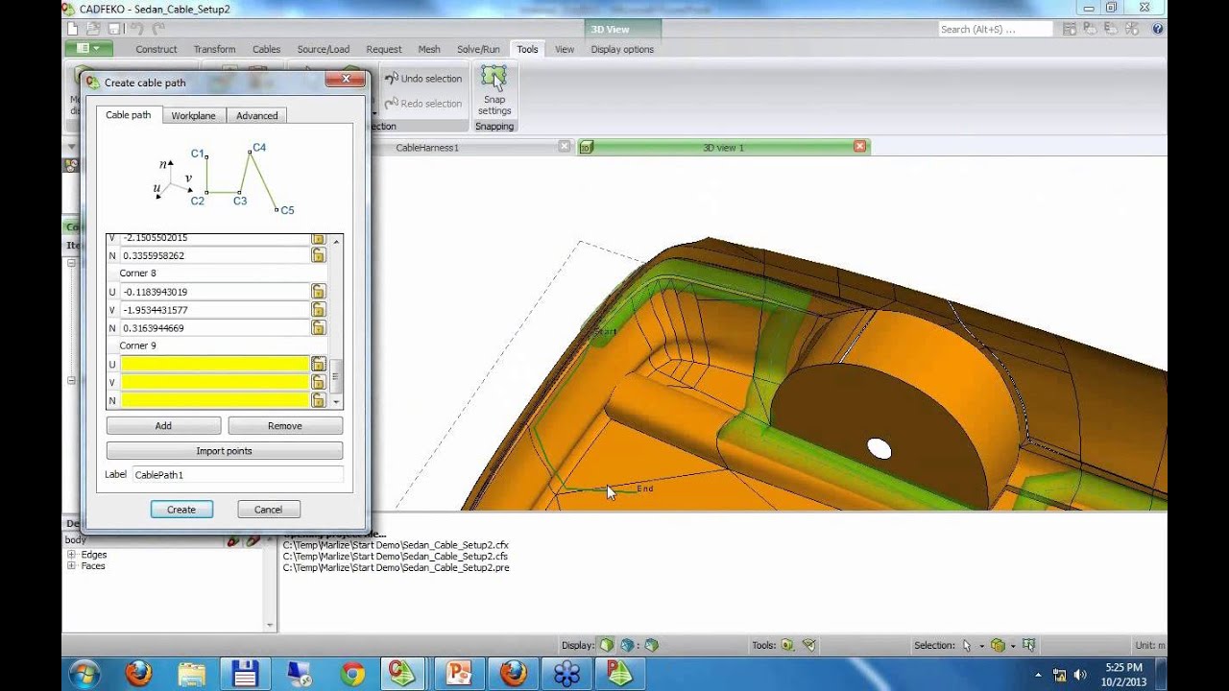Click the Windows Start button
Image resolution: width=1229 pixels, height=691 pixels.
84,674
